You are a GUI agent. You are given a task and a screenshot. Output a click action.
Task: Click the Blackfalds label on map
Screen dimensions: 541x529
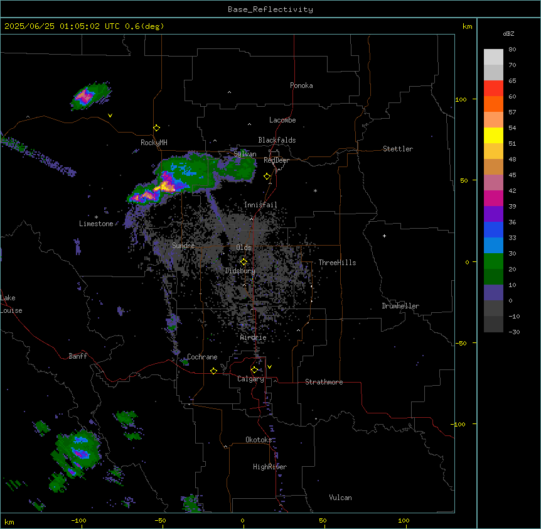click(277, 140)
